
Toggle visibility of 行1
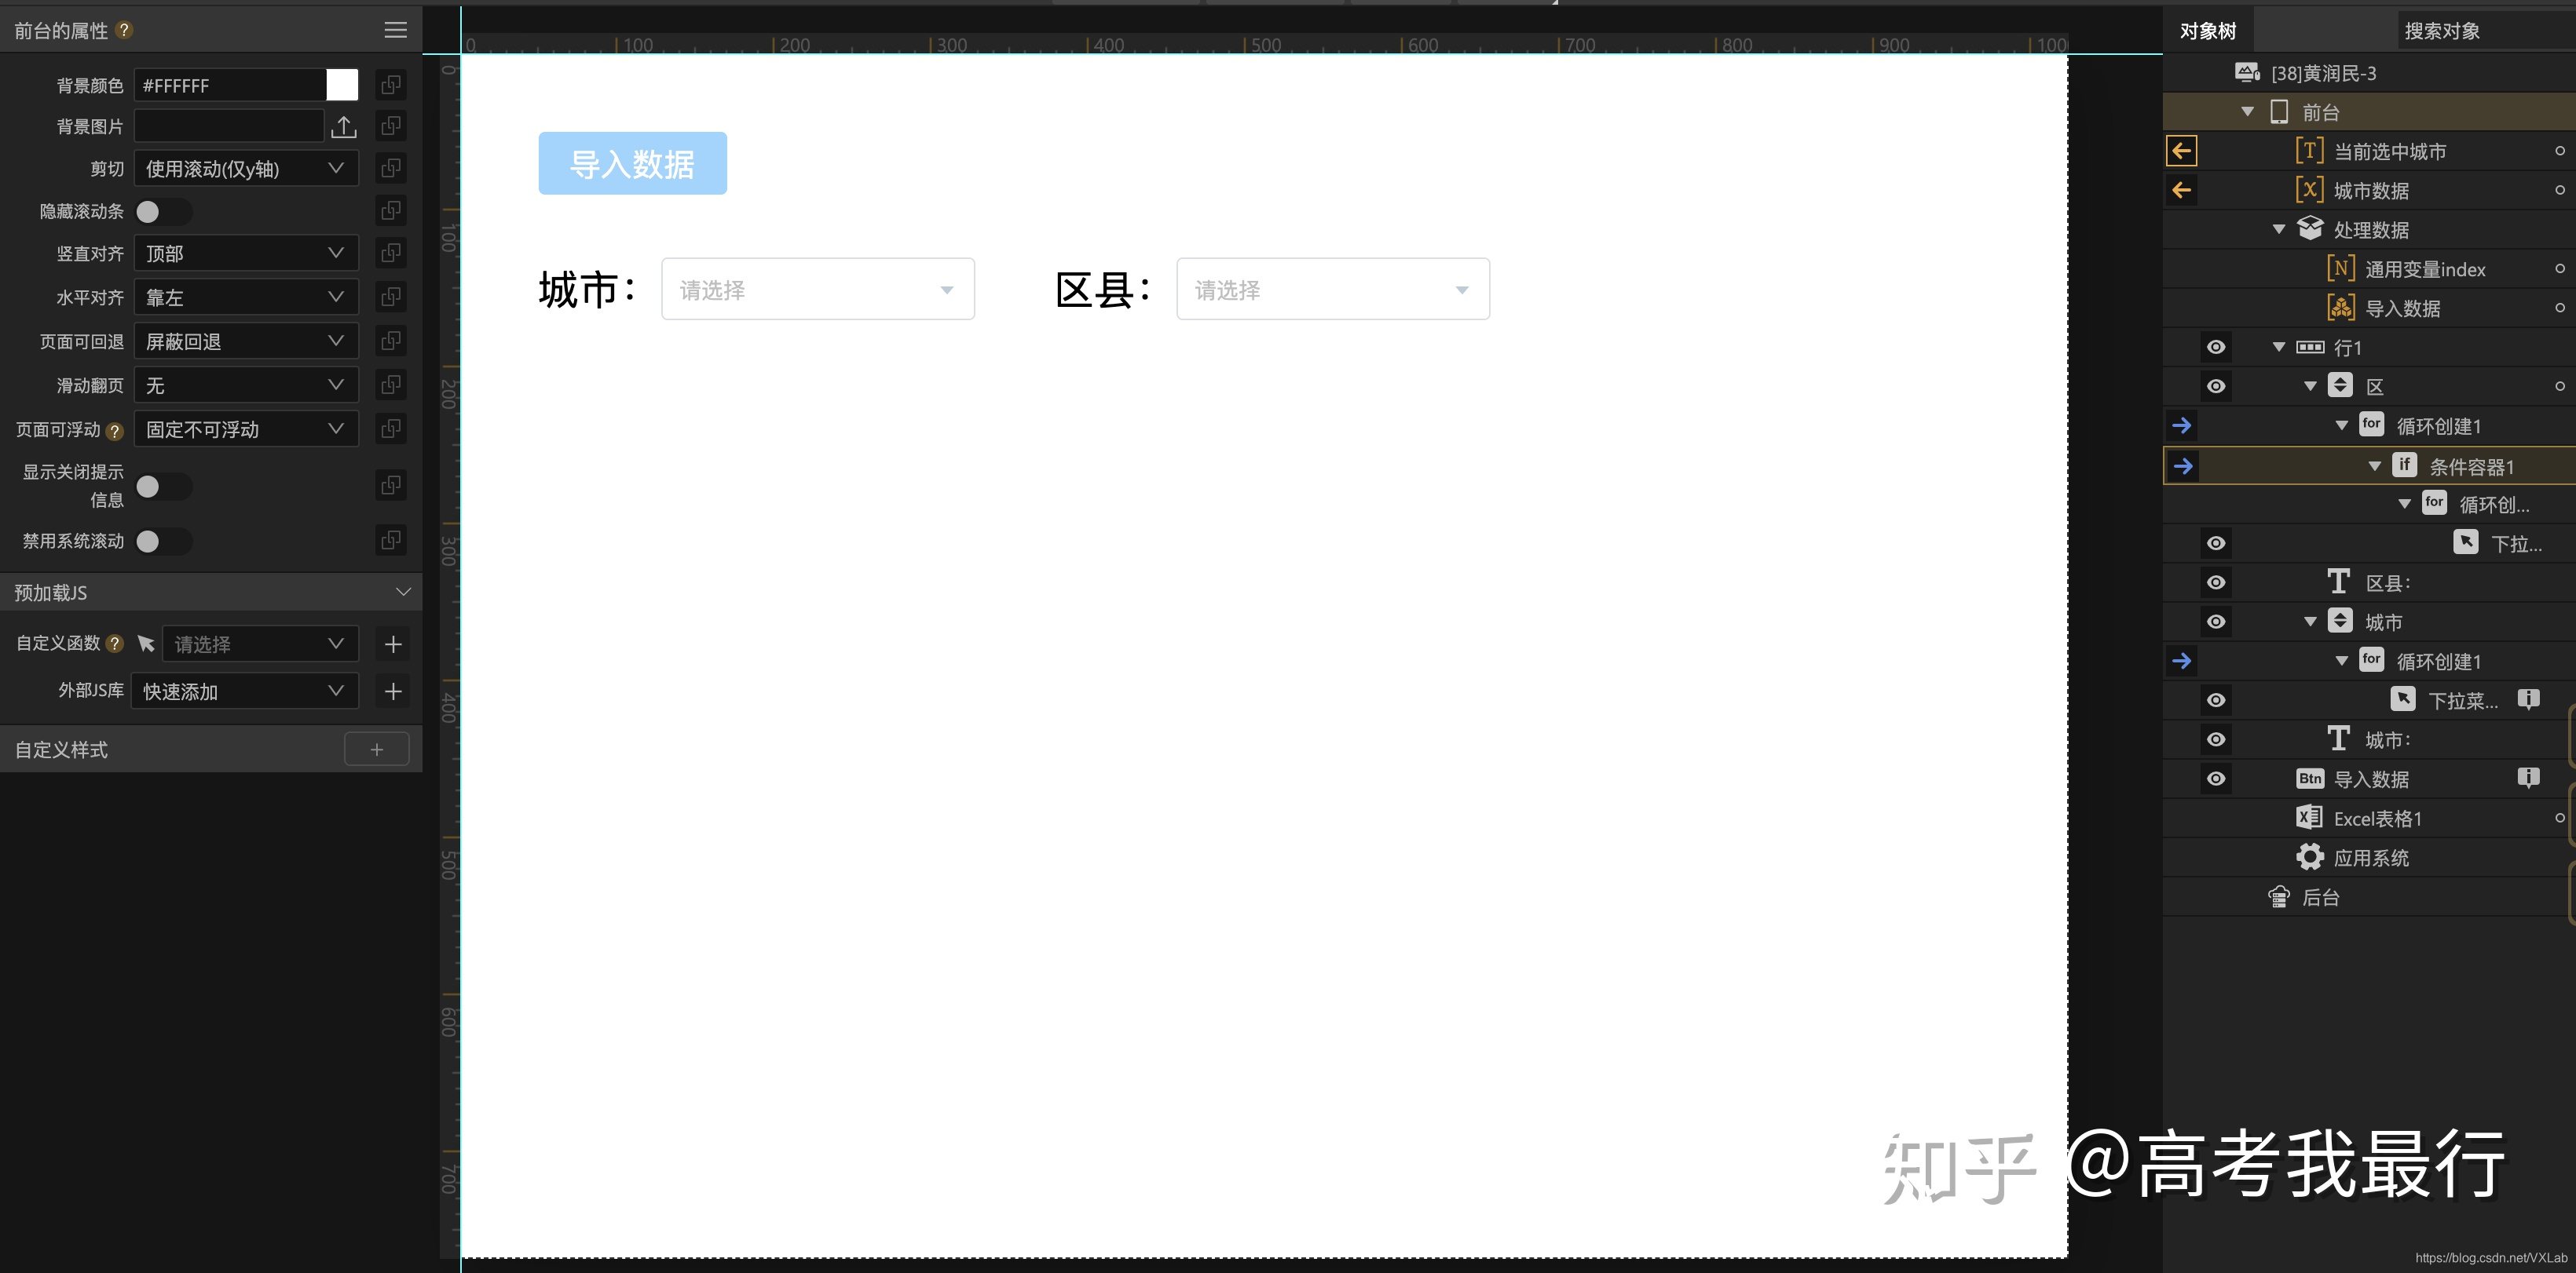pyautogui.click(x=2216, y=347)
